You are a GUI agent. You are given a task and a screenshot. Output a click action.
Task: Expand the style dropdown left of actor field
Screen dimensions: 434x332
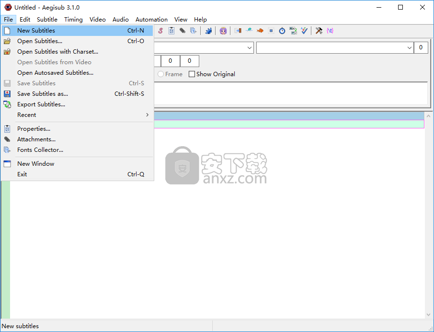tap(250, 47)
